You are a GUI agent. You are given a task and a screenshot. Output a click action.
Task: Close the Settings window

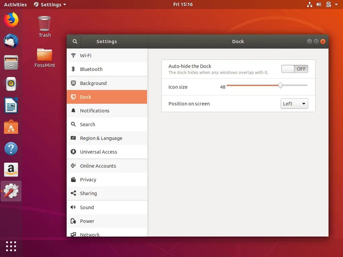click(323, 41)
